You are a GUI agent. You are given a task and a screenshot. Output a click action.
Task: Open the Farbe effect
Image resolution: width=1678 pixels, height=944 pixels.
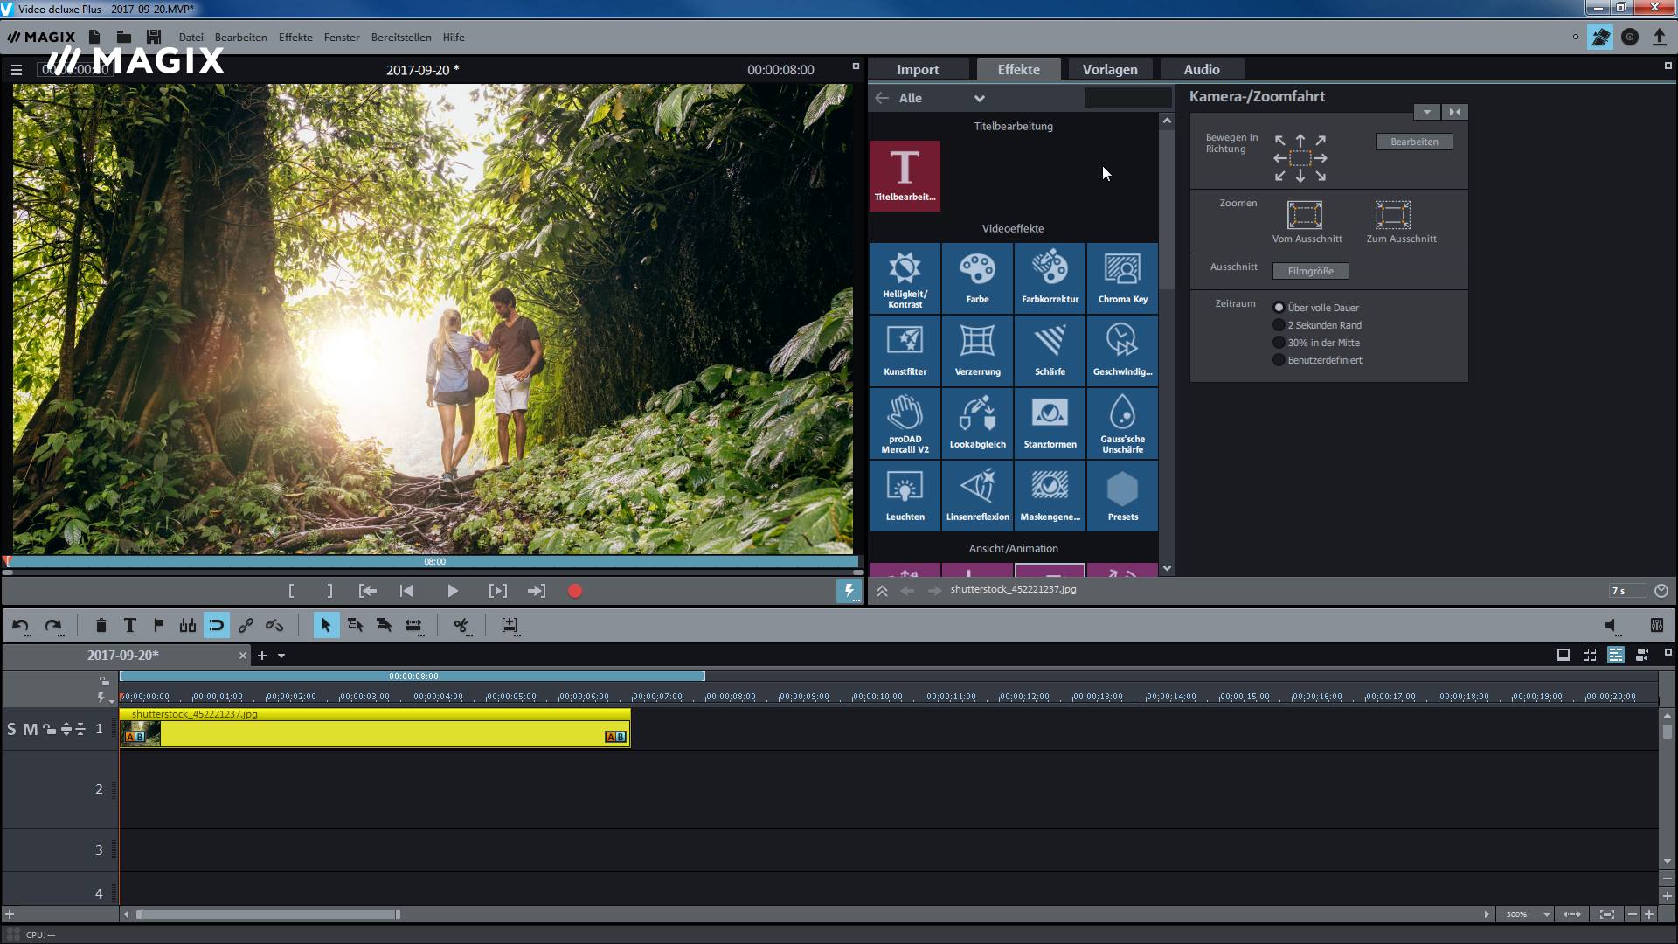(x=977, y=278)
